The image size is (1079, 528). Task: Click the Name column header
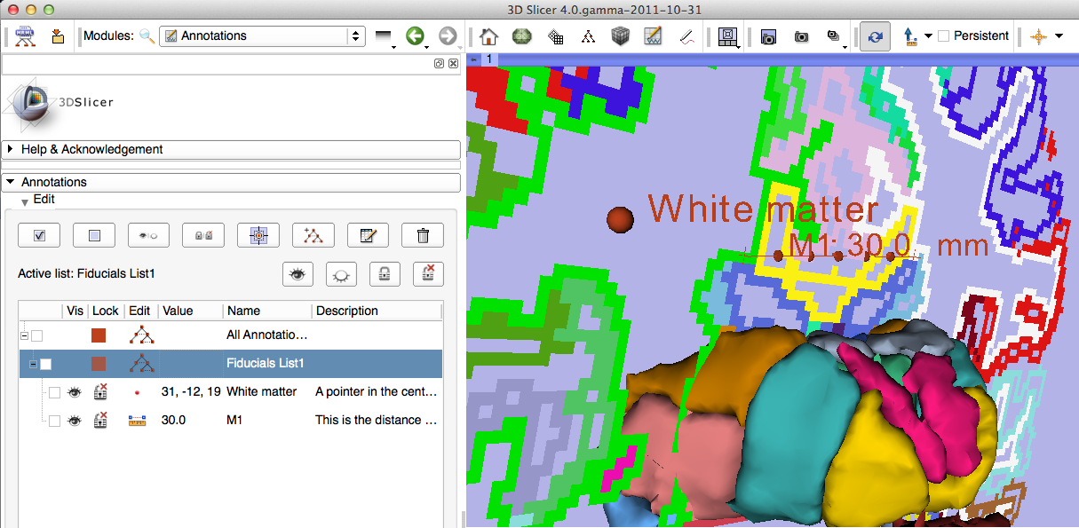click(x=243, y=311)
